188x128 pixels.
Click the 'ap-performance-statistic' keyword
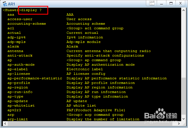(35, 79)
